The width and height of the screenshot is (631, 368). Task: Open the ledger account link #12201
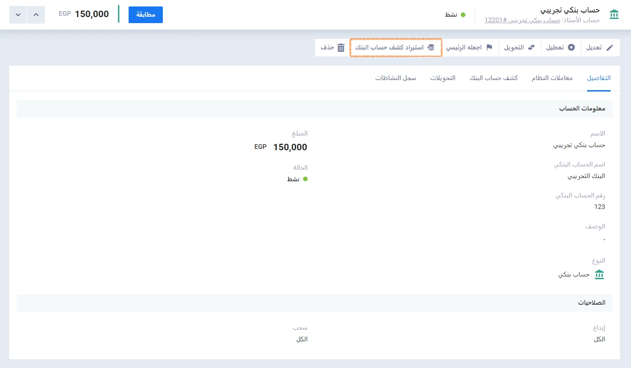point(522,20)
